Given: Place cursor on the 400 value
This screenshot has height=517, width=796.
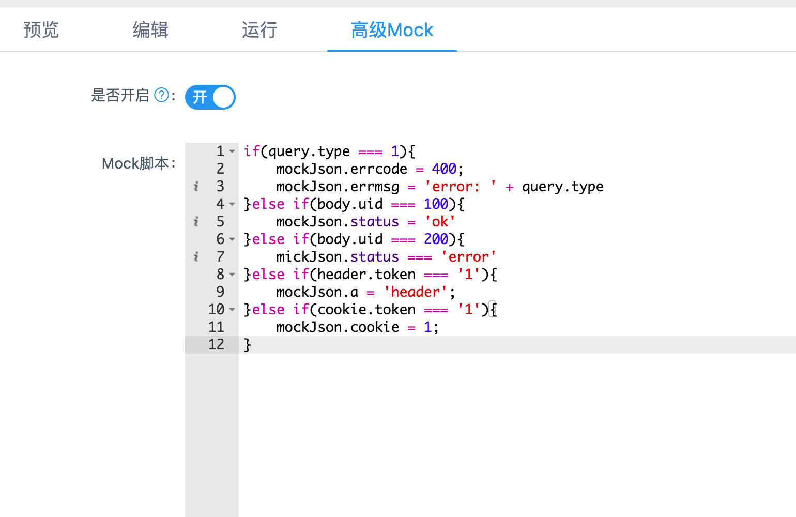Looking at the screenshot, I should point(444,169).
